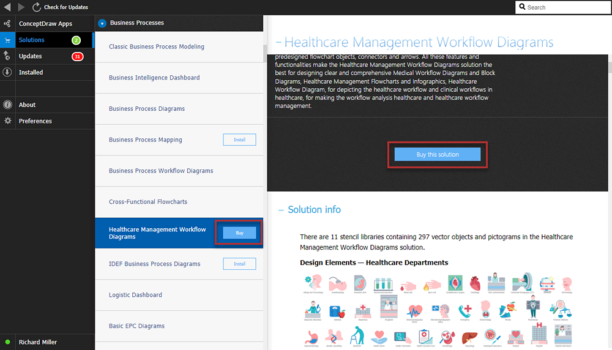Collapse the Solution info section
Screen dimensions: 612x350
click(x=281, y=210)
